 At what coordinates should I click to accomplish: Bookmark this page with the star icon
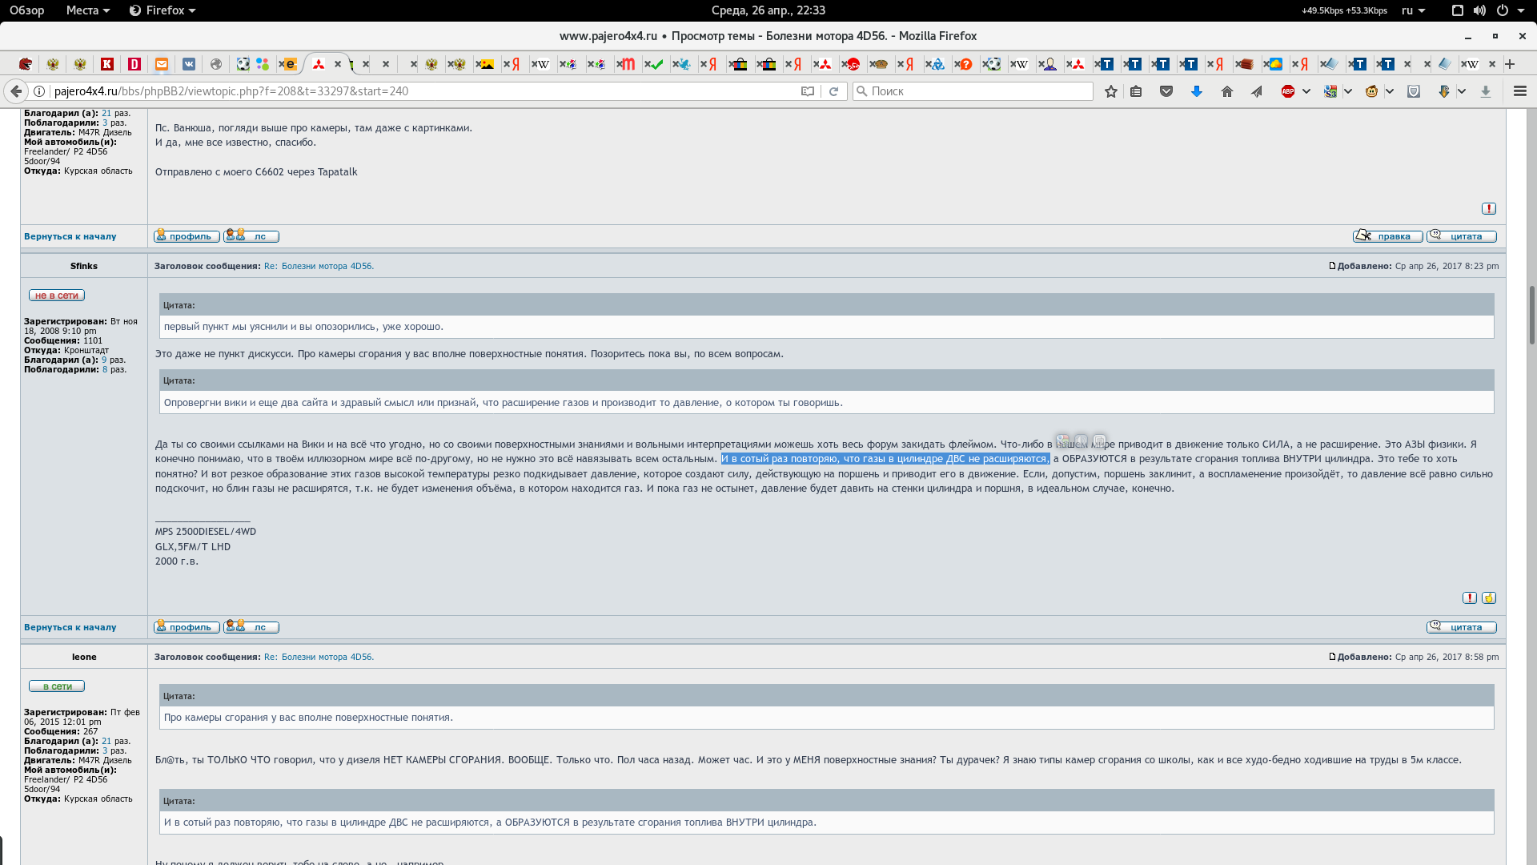[1110, 91]
